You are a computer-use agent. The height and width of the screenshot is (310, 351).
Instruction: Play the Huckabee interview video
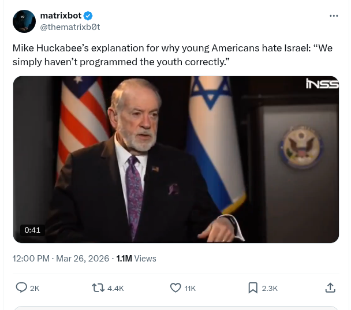click(x=175, y=159)
